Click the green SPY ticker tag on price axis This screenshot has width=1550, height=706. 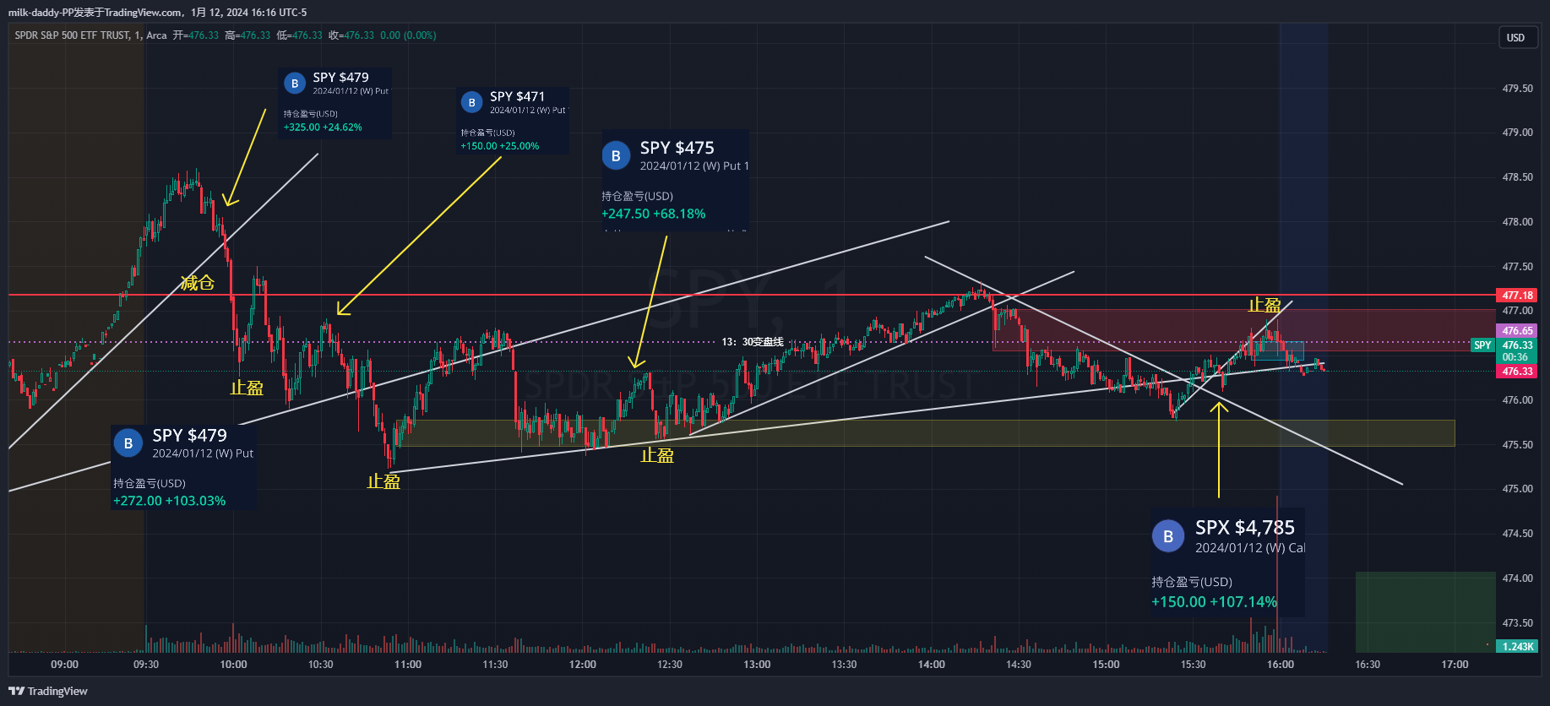click(1482, 345)
